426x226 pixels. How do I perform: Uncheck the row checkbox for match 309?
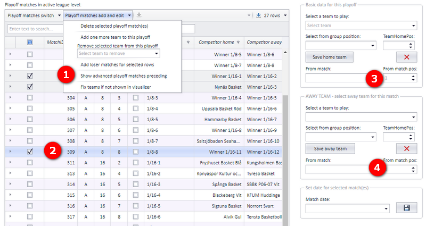pos(30,152)
